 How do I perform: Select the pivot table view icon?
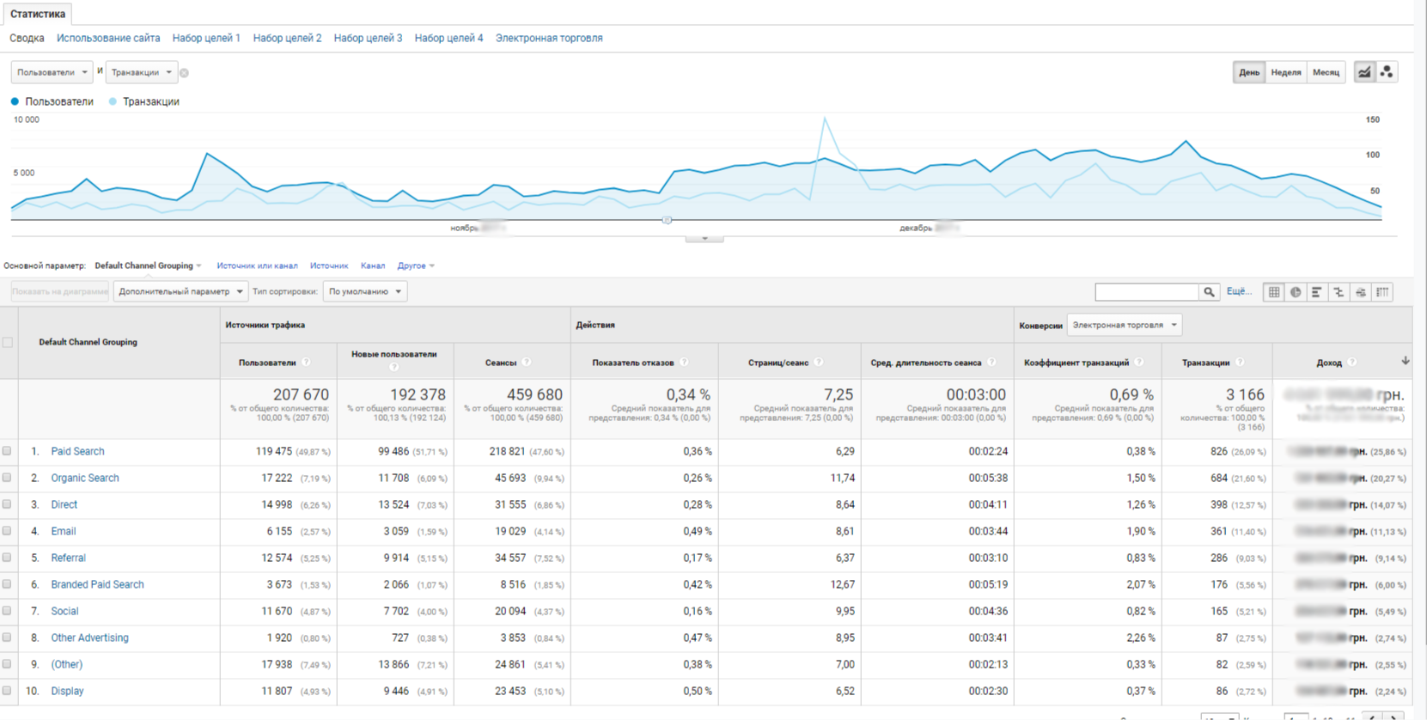(x=1382, y=292)
